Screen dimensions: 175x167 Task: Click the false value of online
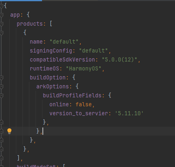pyautogui.click(x=84, y=104)
